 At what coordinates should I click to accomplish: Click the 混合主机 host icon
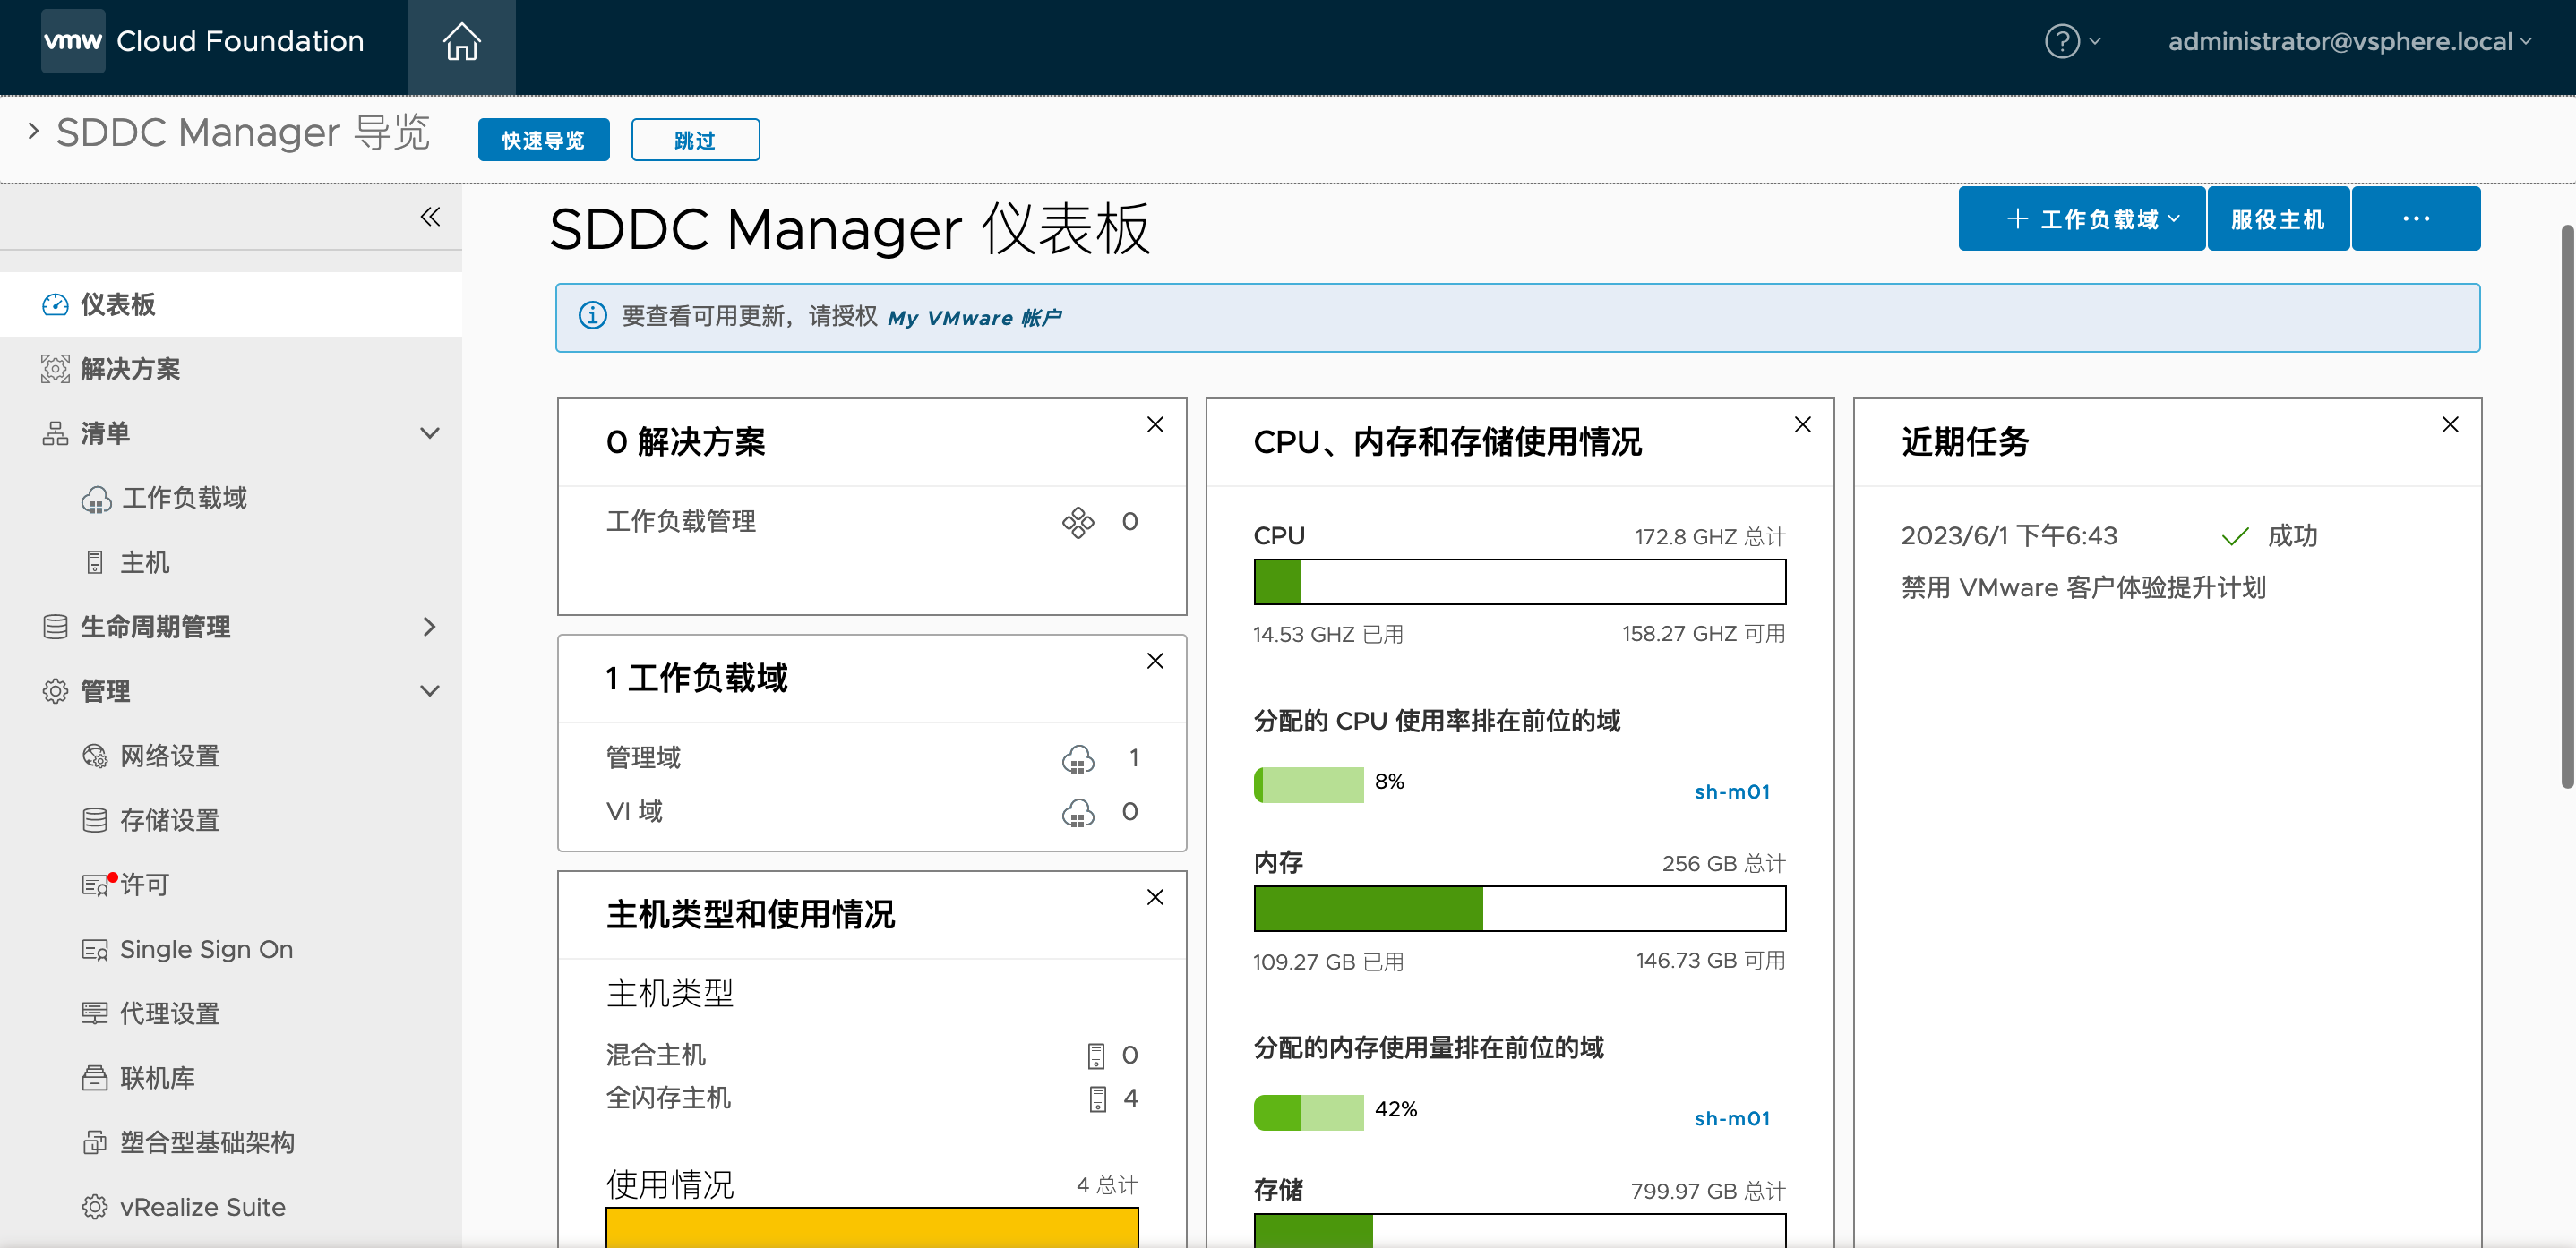(x=1097, y=1056)
